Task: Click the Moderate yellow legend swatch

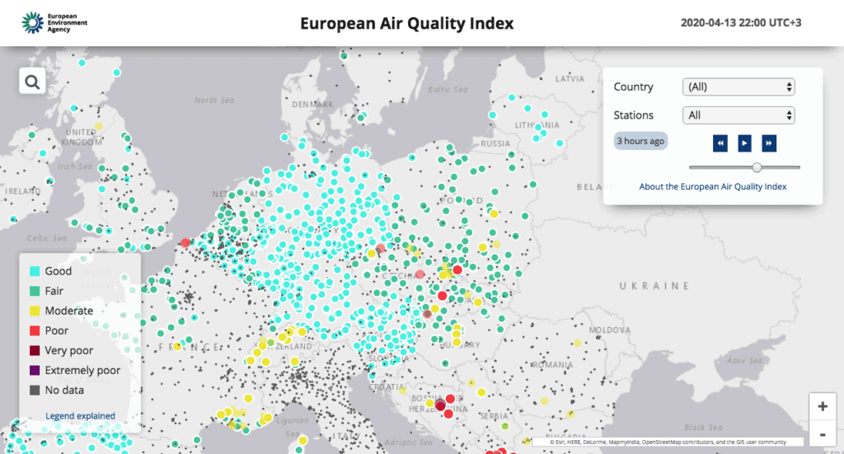Action: click(x=35, y=311)
